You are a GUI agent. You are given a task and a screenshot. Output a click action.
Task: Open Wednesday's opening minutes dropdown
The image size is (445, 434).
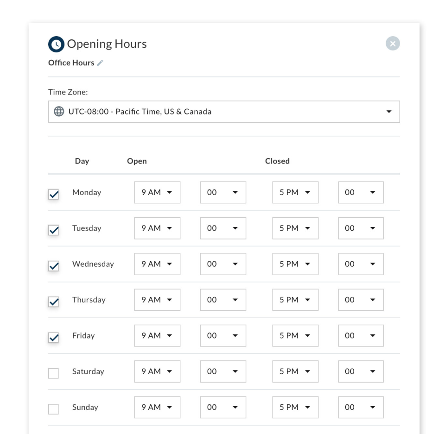223,264
